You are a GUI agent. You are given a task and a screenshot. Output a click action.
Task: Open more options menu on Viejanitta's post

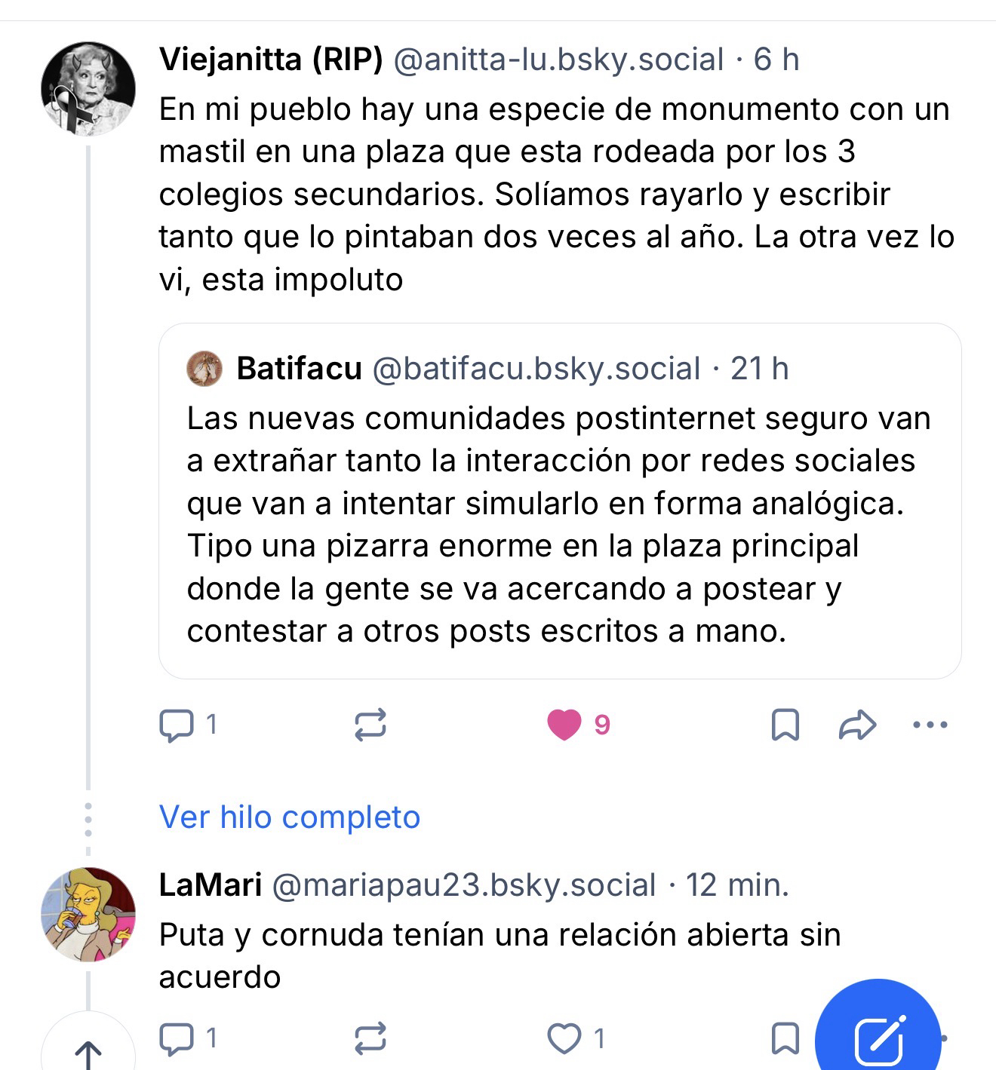pyautogui.click(x=930, y=725)
